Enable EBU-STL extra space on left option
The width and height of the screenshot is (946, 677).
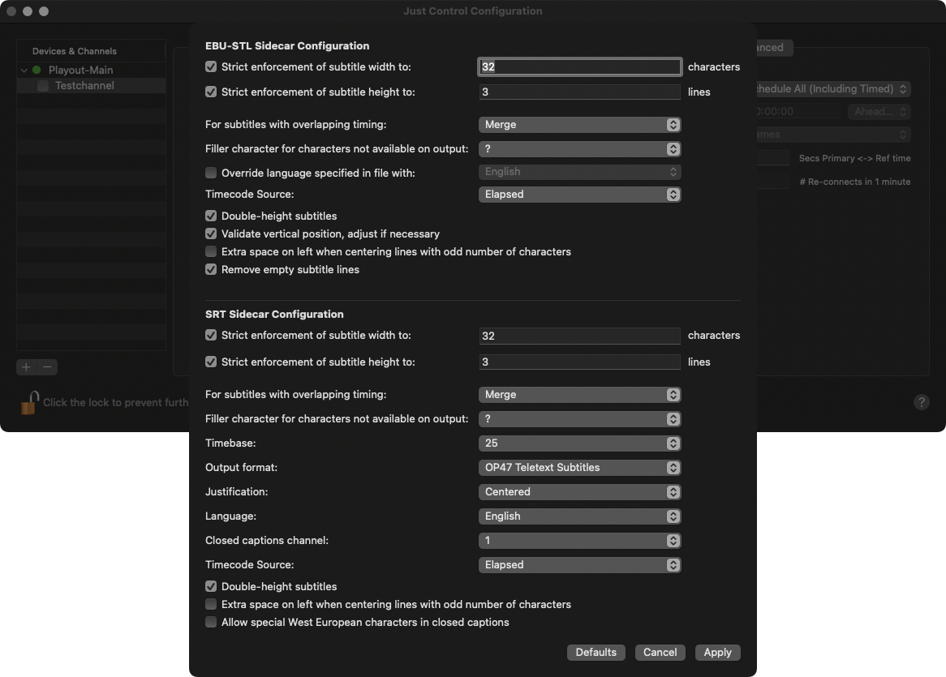click(x=211, y=251)
